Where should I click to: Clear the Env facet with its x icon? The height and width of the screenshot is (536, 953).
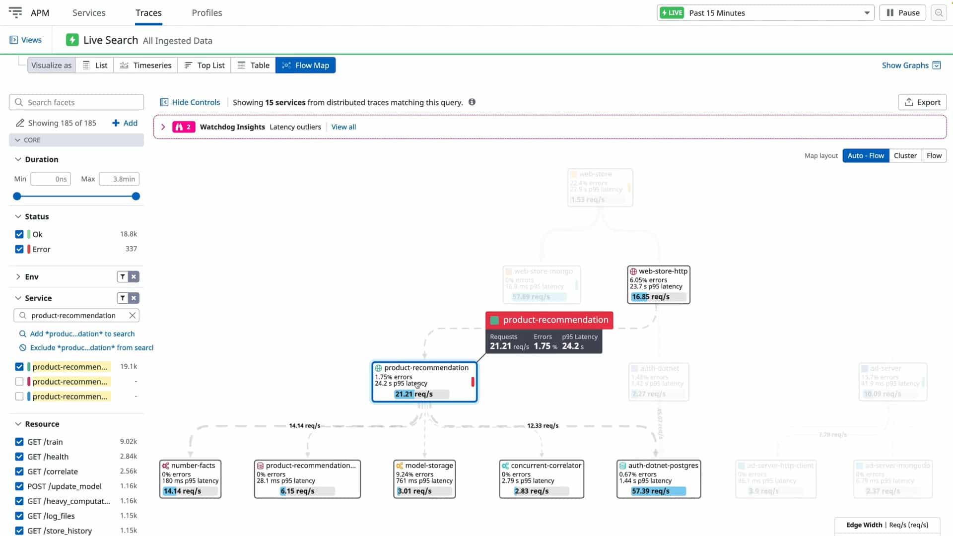(134, 276)
